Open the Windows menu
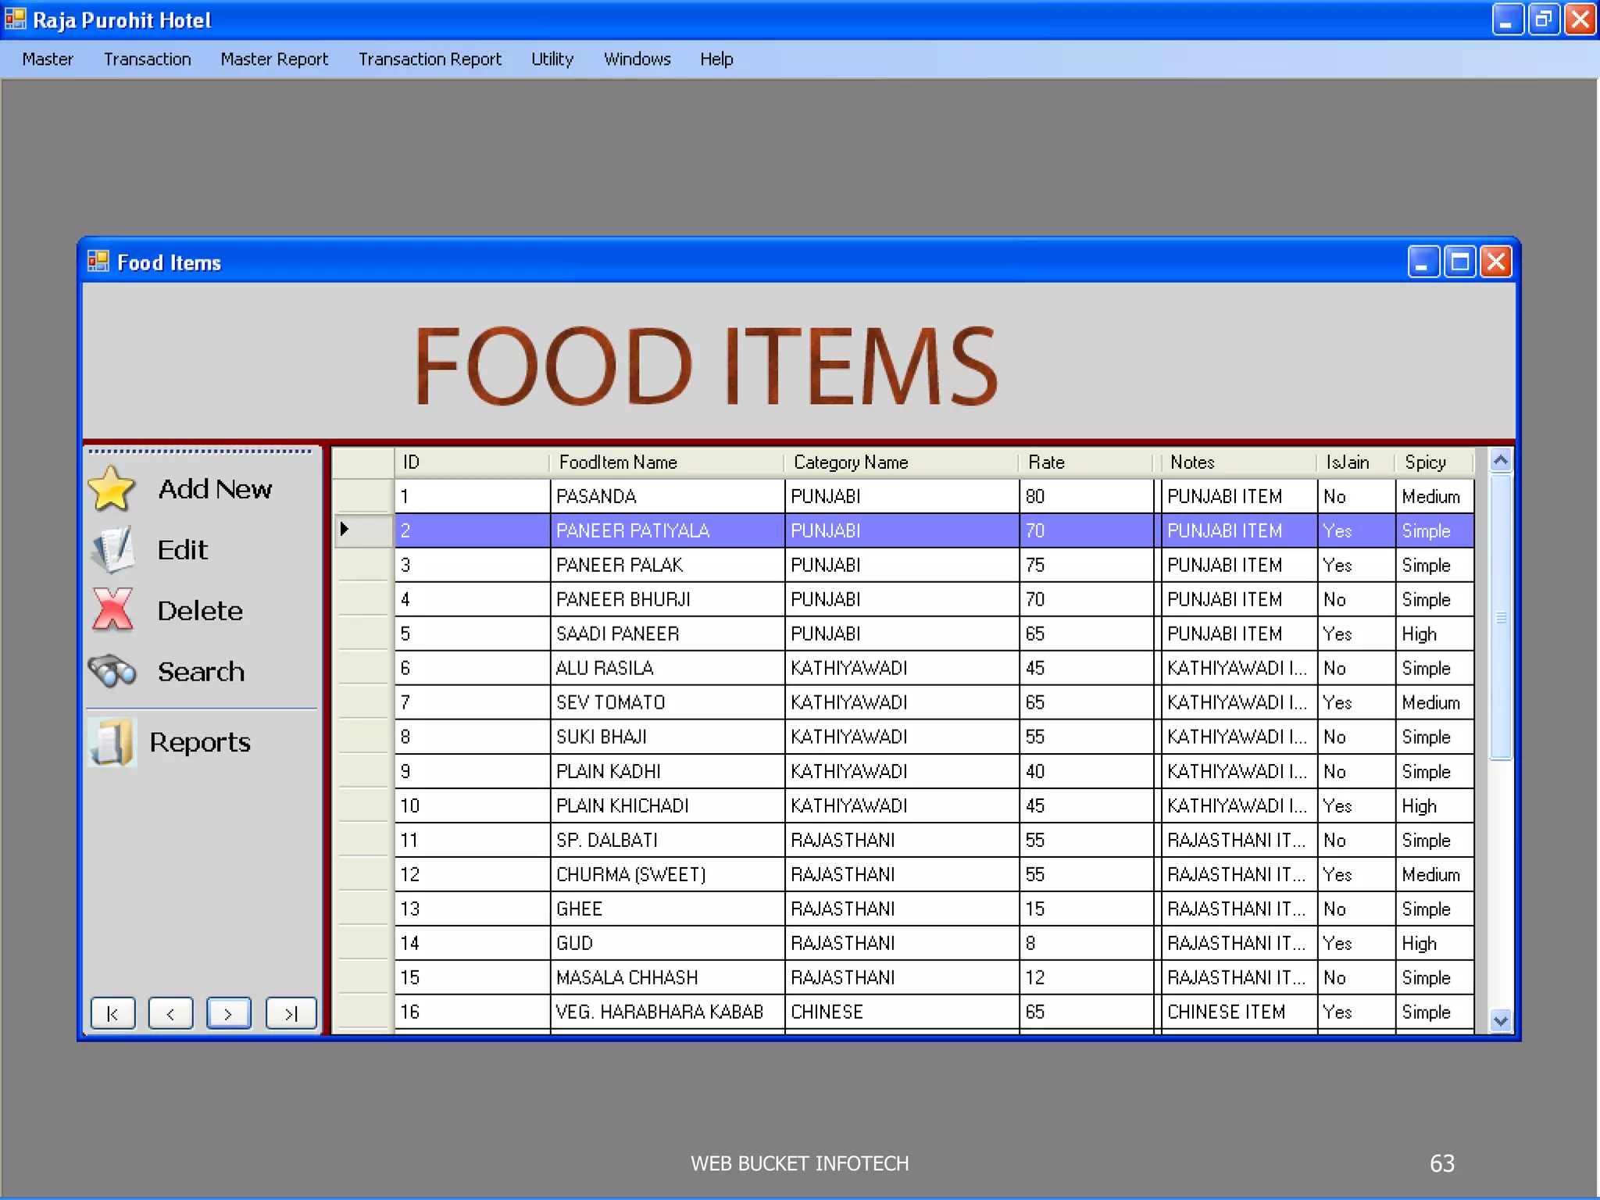 (637, 59)
